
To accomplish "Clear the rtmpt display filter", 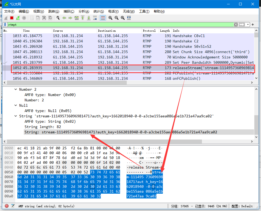I will pyautogui.click(x=236, y=25).
